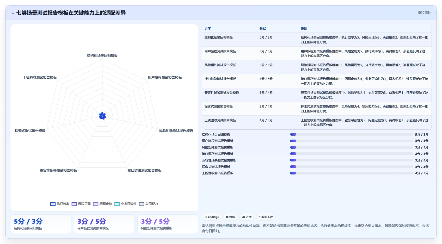The image size is (442, 244).
Task: Select the 探索式测试报告模板 table row name
Action: click(219, 107)
